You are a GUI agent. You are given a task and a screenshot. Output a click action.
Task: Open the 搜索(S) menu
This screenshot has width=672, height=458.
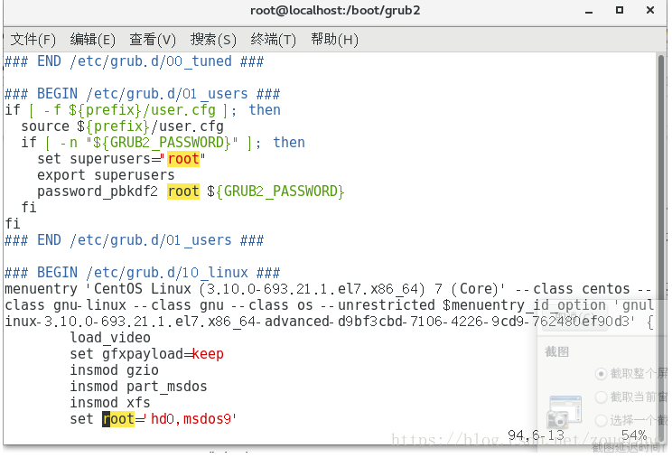point(213,40)
